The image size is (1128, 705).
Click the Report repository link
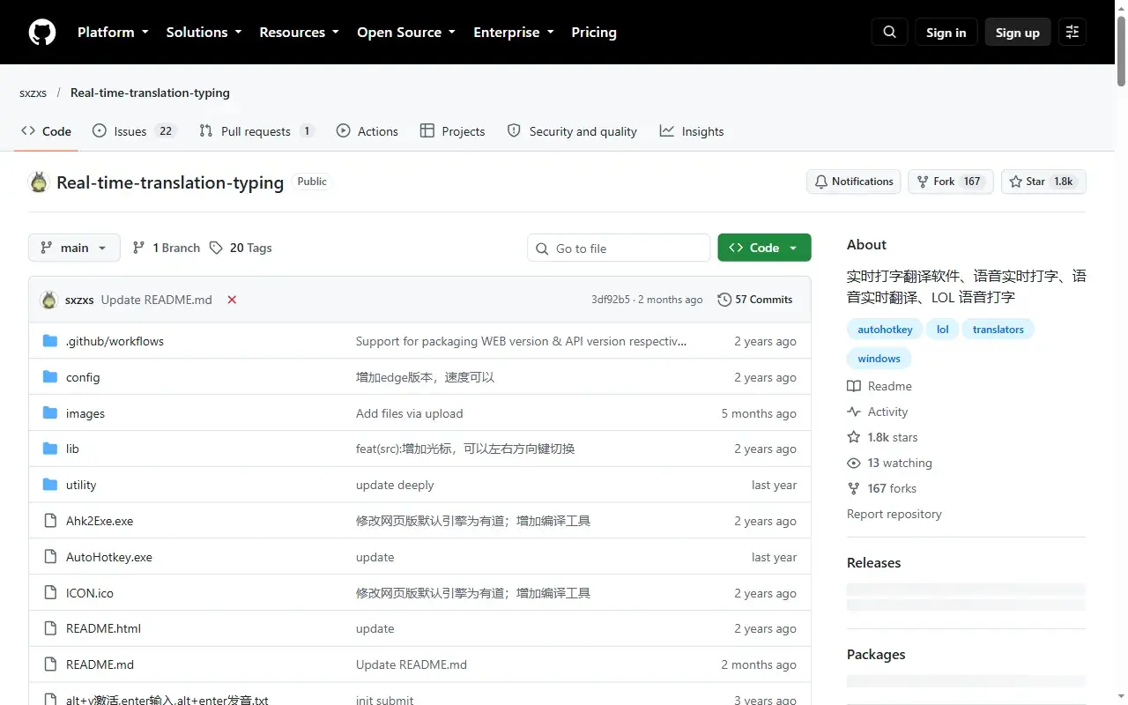894,514
